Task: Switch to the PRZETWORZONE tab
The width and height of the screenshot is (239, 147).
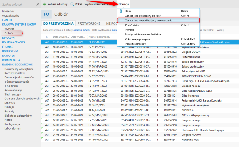Action: 89,24
